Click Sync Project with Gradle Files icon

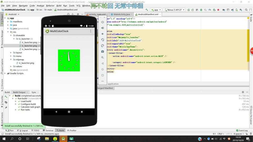pos(232,10)
